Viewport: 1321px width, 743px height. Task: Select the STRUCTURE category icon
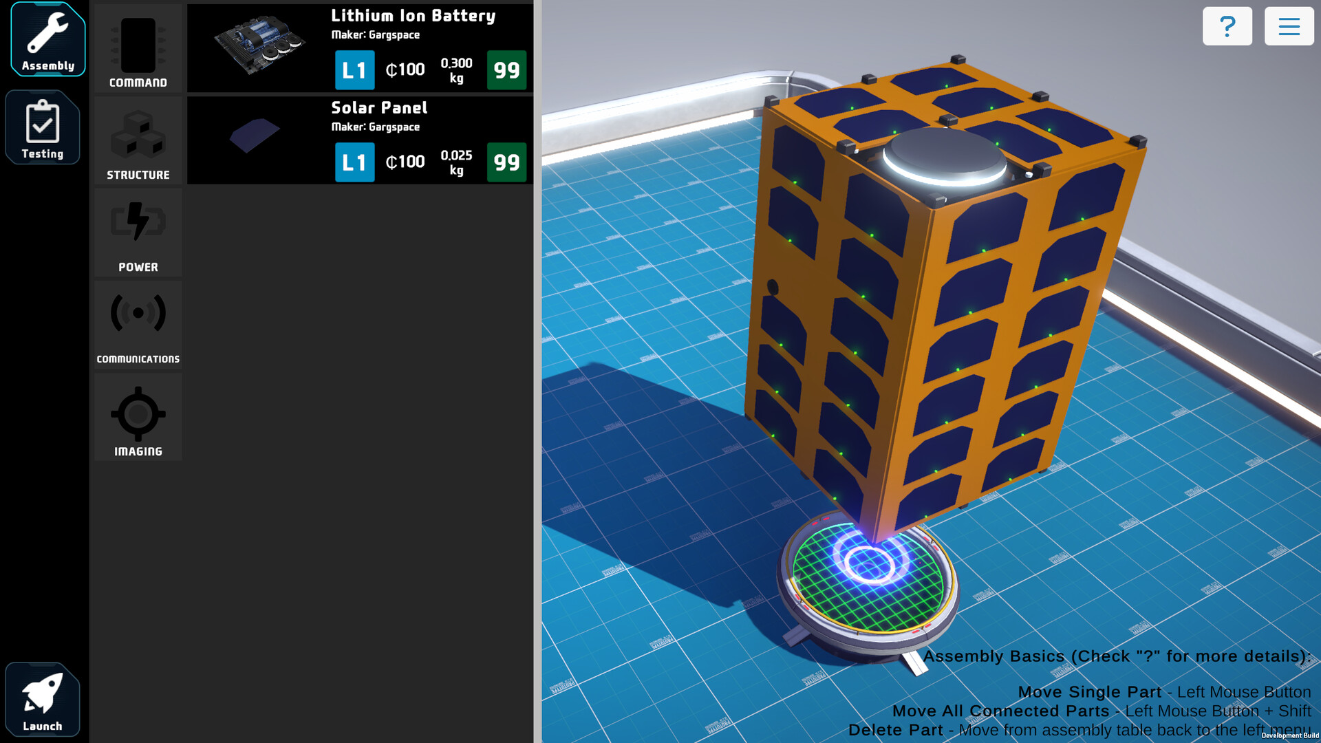coord(138,141)
